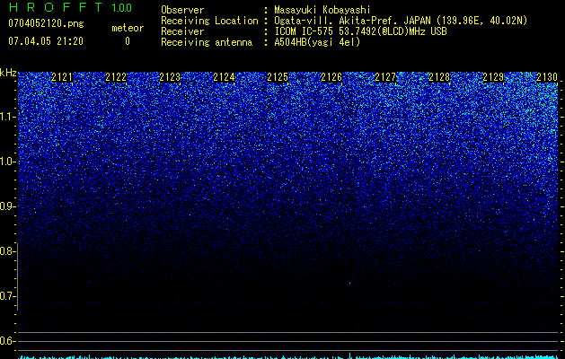Click the 0.8 frequency axis label

coord(7,251)
